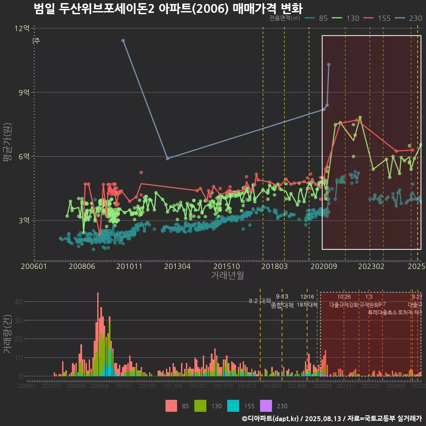Click the 특례대출축소 policy label
Screen dimensions: 426x426
click(382, 312)
